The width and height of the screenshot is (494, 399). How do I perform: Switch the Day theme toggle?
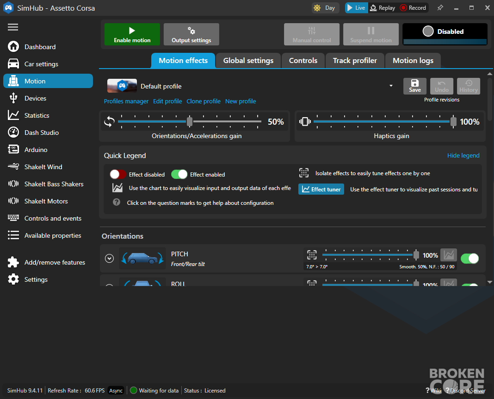click(325, 8)
